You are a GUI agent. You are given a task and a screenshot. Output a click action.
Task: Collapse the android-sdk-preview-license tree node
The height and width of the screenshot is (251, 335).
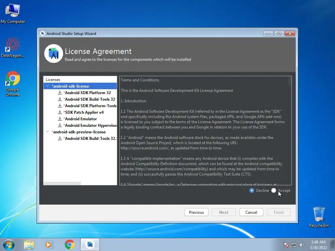coord(47,132)
